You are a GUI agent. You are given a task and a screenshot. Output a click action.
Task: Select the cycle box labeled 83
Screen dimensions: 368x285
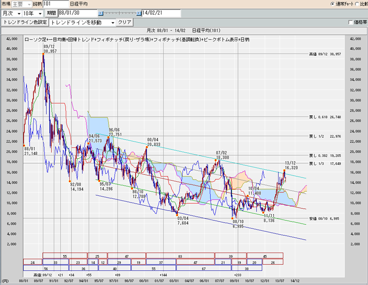180,256
